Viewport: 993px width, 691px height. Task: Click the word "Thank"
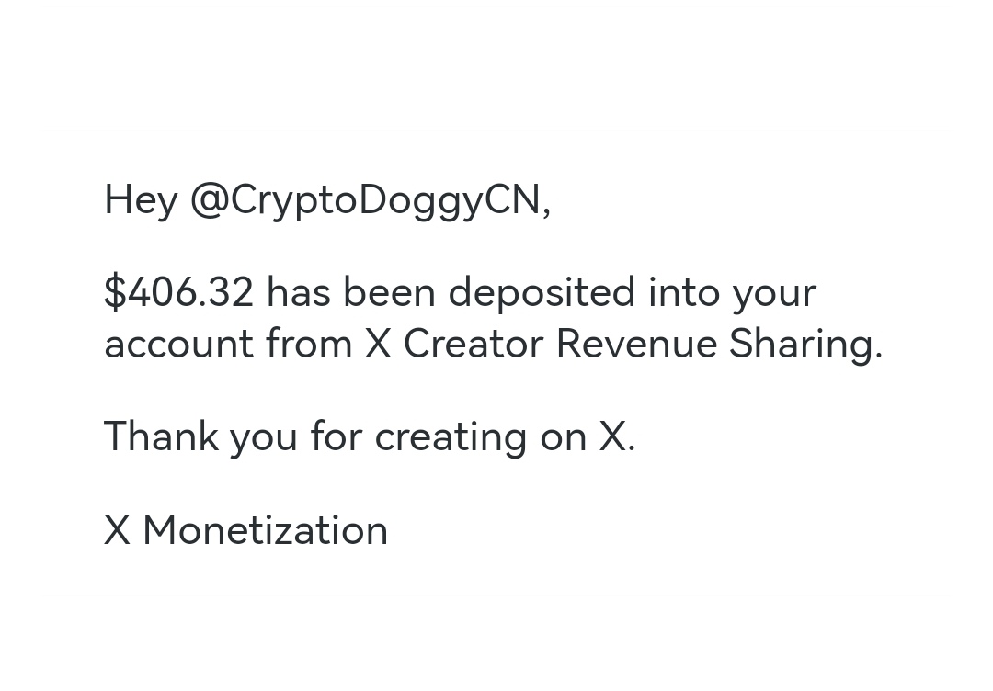coord(161,436)
